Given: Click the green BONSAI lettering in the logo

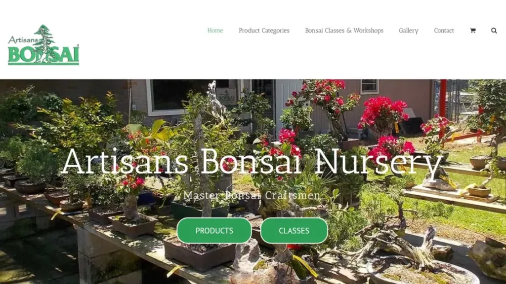Looking at the screenshot, I should click(x=43, y=55).
